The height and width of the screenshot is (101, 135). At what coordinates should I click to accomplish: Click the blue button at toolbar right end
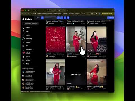[x=111, y=18]
